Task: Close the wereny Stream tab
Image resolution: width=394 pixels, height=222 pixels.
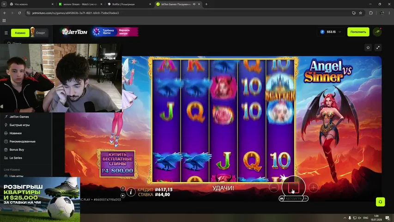Action: coord(101,4)
